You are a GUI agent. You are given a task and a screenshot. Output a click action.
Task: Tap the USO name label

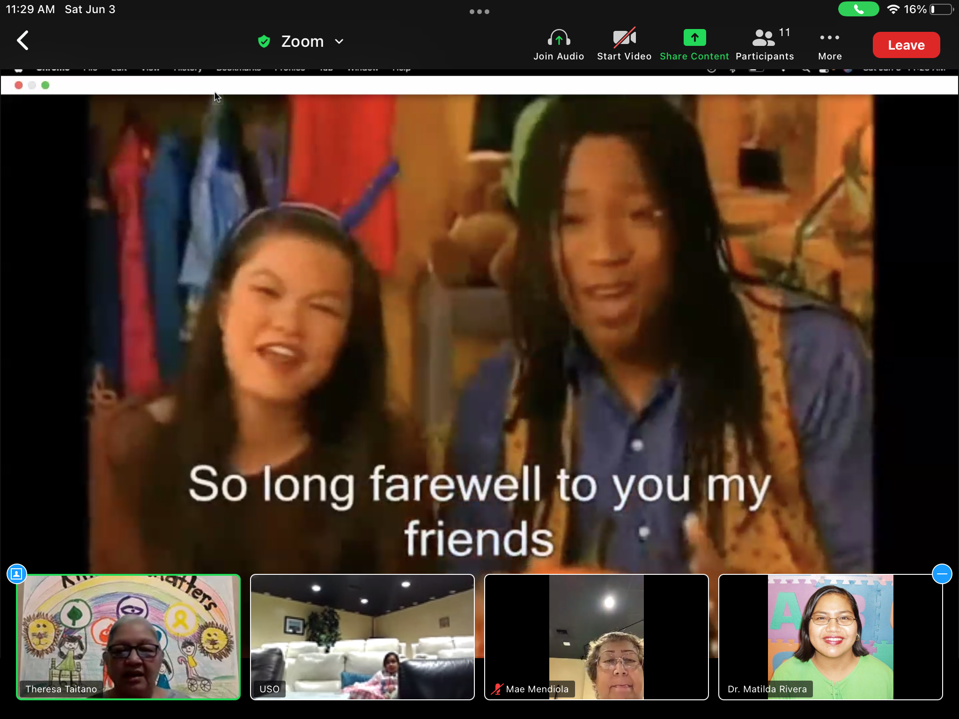[x=270, y=689]
